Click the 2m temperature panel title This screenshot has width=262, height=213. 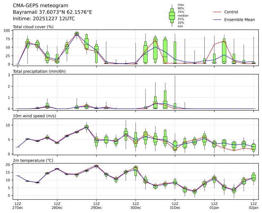pyautogui.click(x=34, y=160)
